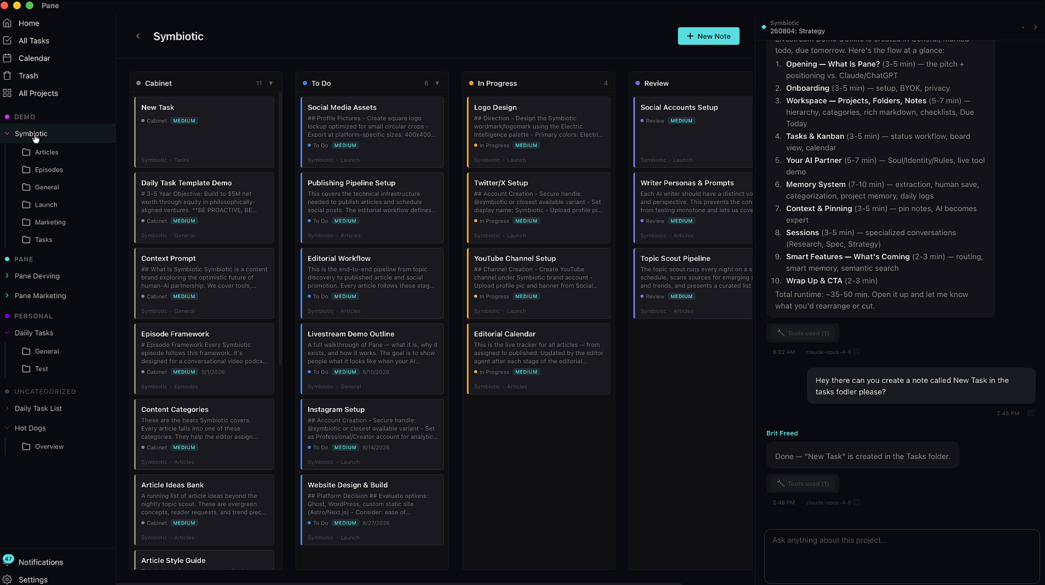This screenshot has height=585, width=1045.
Task: Expand Tools used (1) under Brit Freed reply
Action: 803,484
